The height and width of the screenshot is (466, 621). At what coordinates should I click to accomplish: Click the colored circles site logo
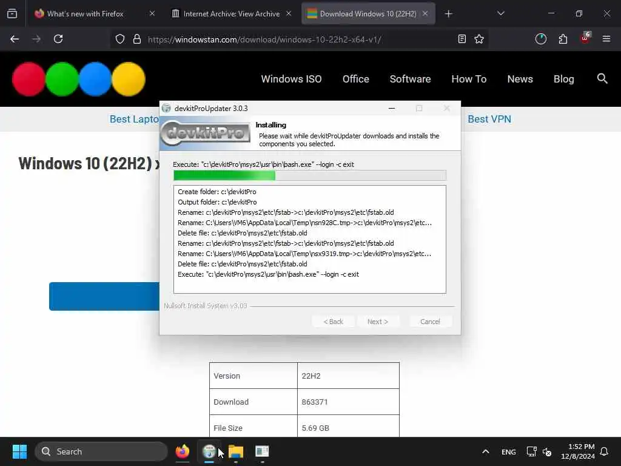pos(79,79)
